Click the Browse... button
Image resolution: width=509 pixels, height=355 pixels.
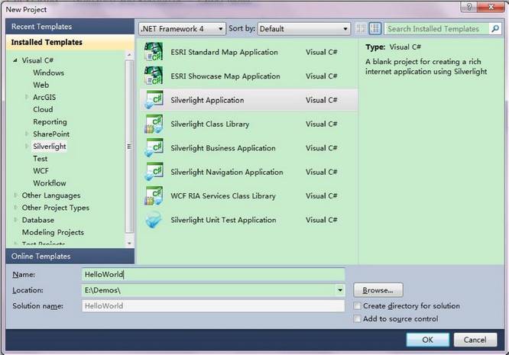(378, 290)
